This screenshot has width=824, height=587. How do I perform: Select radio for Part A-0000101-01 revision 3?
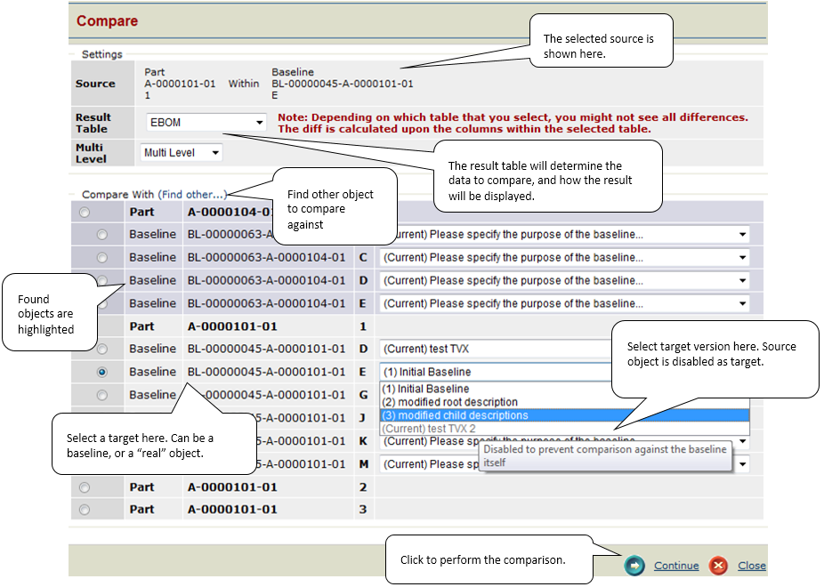pyautogui.click(x=85, y=511)
